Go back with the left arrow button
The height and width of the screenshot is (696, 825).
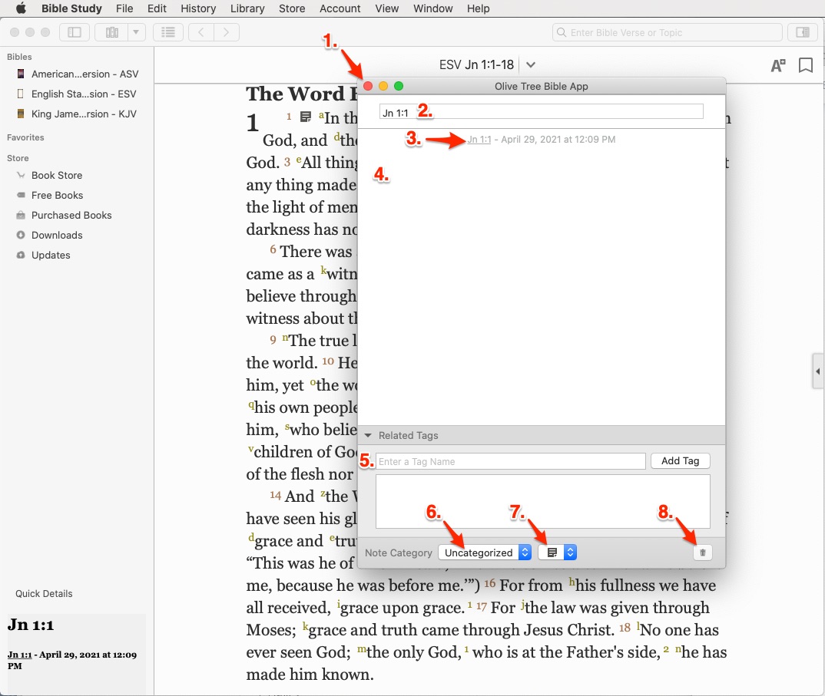pos(201,32)
